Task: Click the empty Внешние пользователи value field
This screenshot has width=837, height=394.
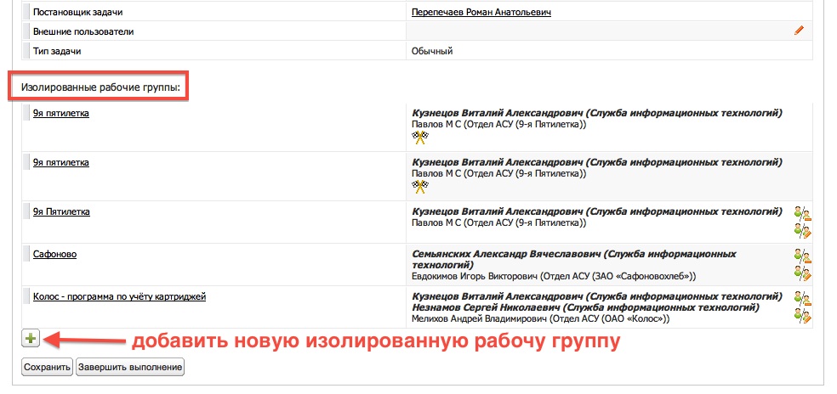Action: coord(595,31)
